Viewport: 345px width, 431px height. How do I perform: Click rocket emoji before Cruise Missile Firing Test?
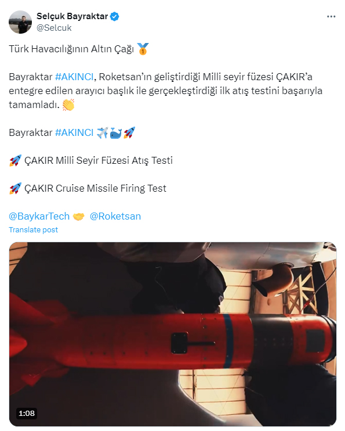click(15, 189)
